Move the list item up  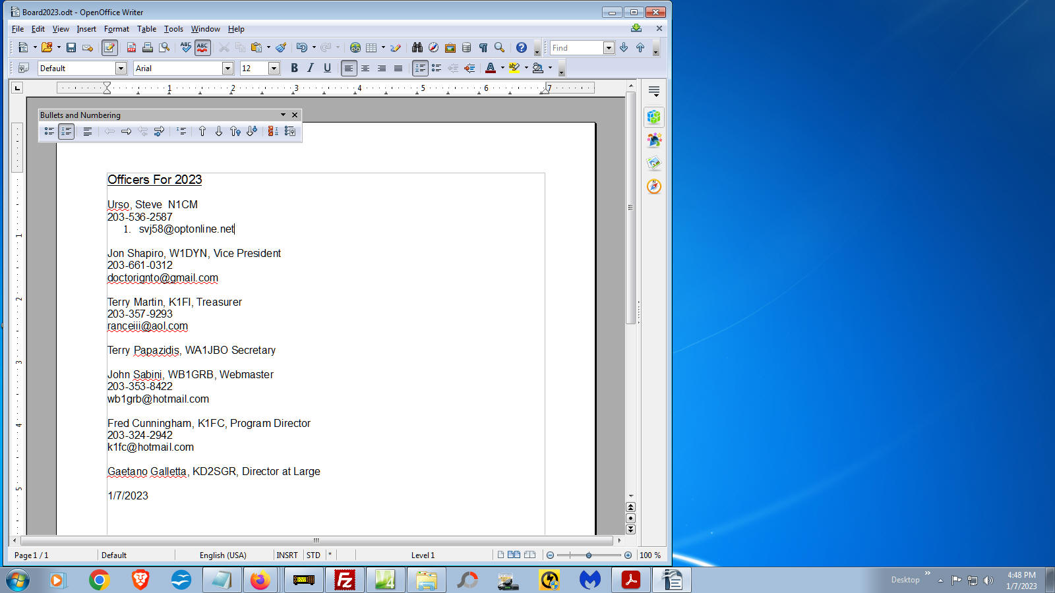[202, 132]
